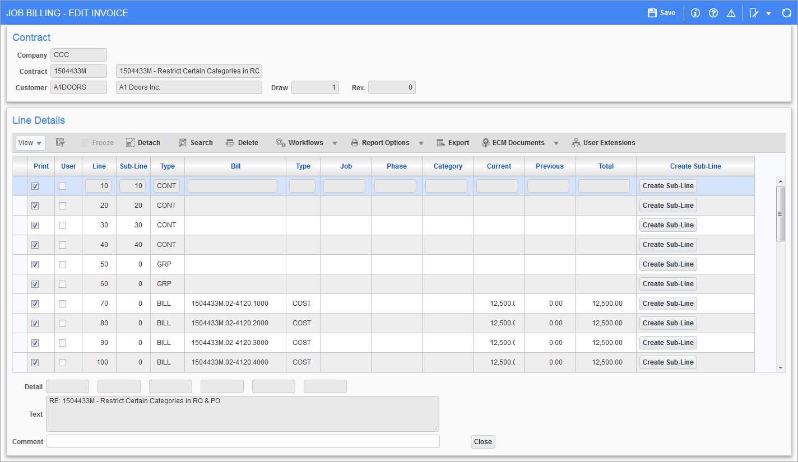
Task: Expand the Workflows dropdown arrow
Action: tap(335, 143)
